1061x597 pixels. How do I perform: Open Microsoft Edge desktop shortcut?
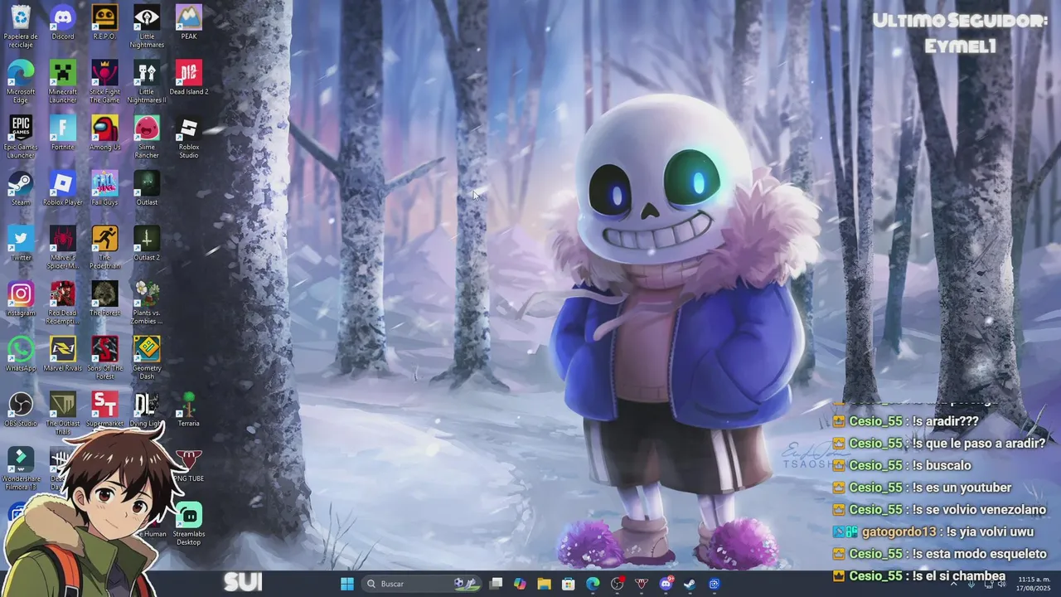(21, 81)
